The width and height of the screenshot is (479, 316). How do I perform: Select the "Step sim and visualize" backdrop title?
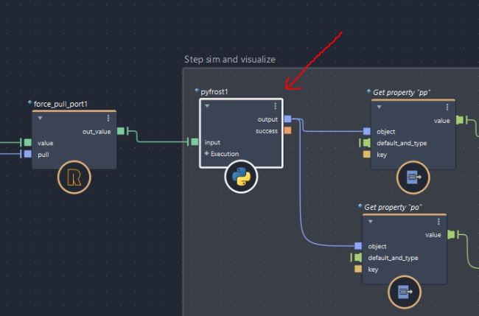click(229, 59)
